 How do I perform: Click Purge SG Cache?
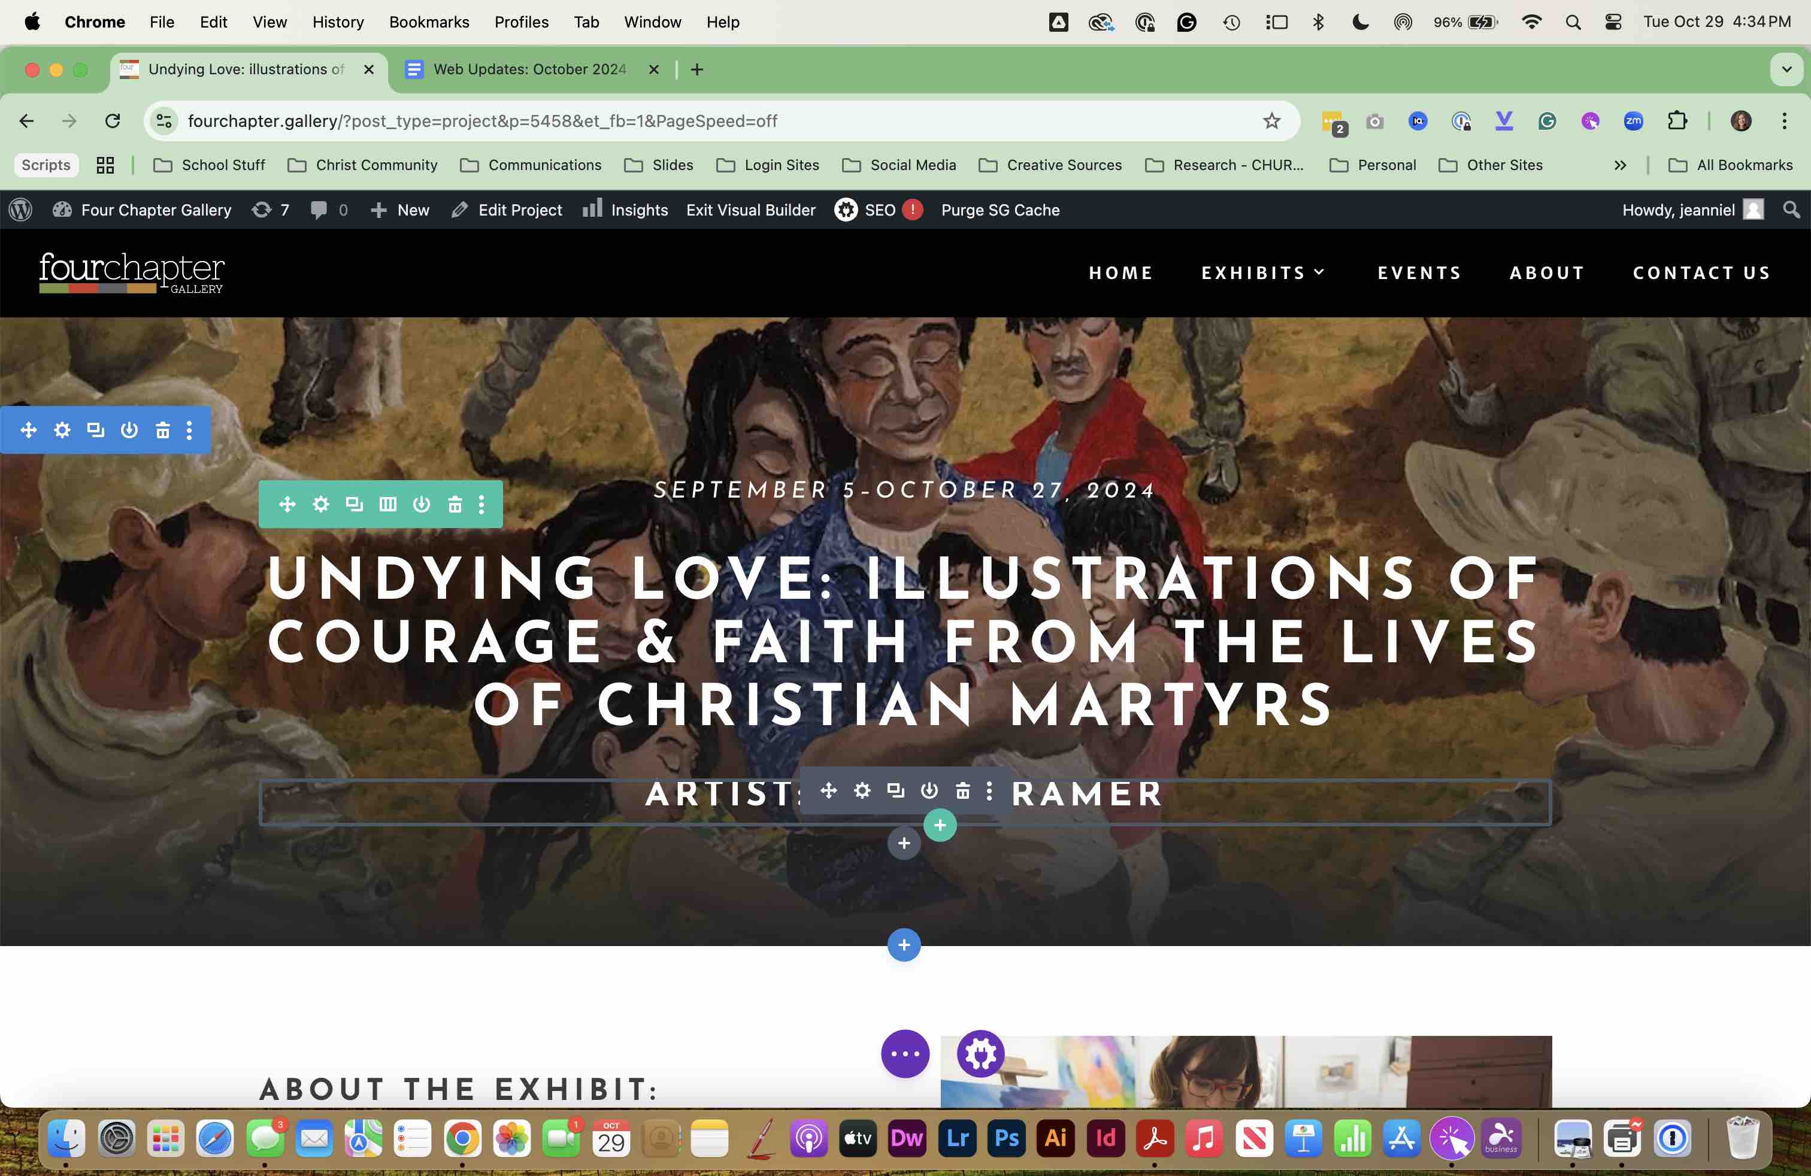(1000, 210)
